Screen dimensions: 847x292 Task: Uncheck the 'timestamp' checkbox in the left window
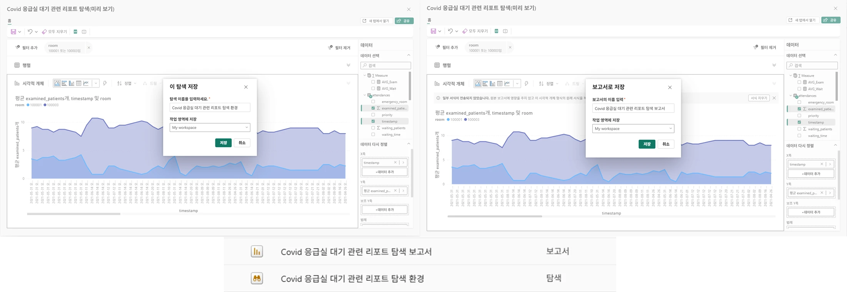373,121
